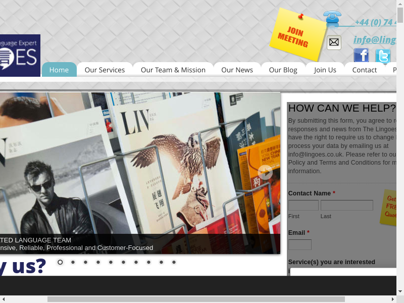Click the vertical scrollbar down arrow
This screenshot has width=404, height=303.
pos(400,291)
